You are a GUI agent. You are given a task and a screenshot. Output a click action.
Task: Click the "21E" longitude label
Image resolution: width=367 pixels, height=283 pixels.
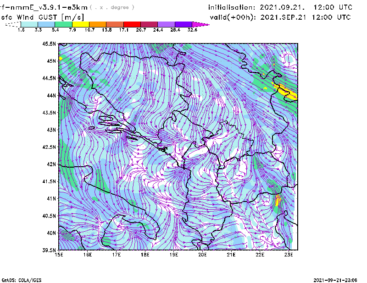[x=231, y=255]
